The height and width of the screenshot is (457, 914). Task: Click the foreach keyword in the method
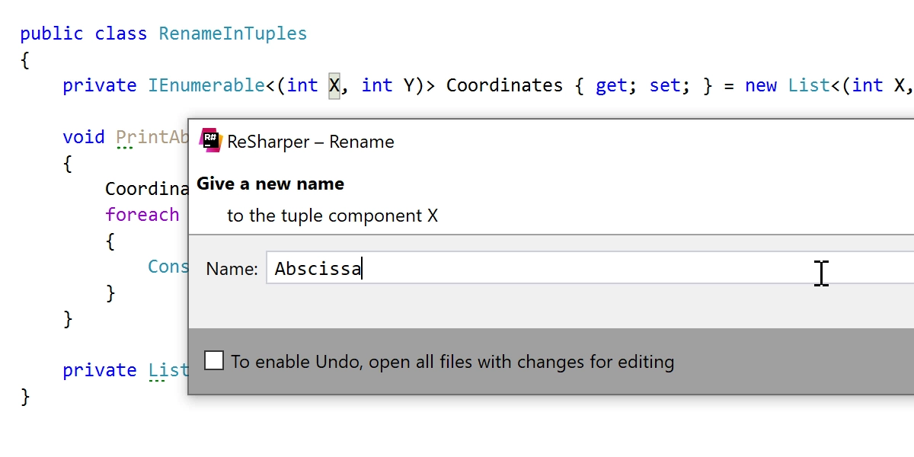[142, 215]
